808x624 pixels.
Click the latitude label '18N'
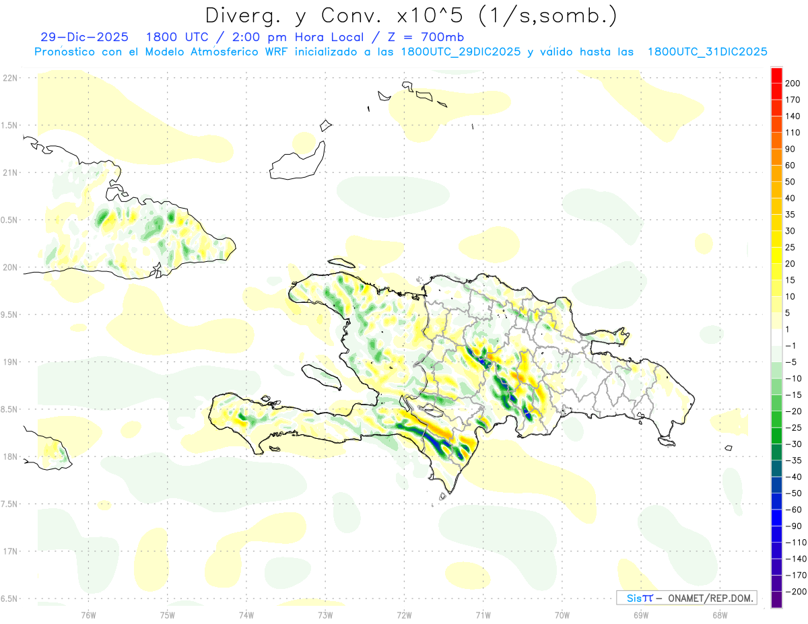[10, 456]
